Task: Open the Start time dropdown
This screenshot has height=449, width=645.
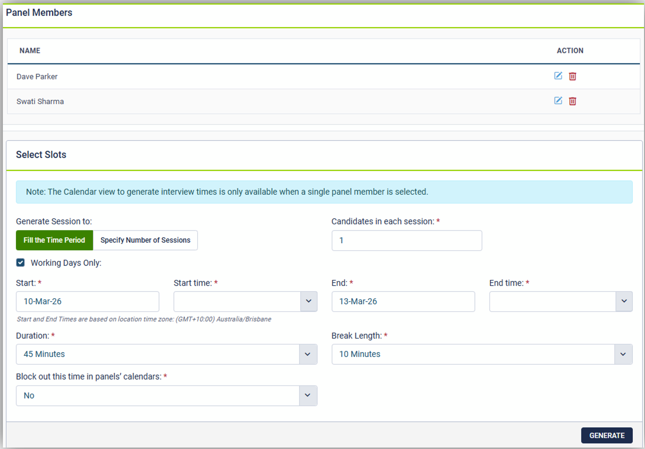Action: 245,301
